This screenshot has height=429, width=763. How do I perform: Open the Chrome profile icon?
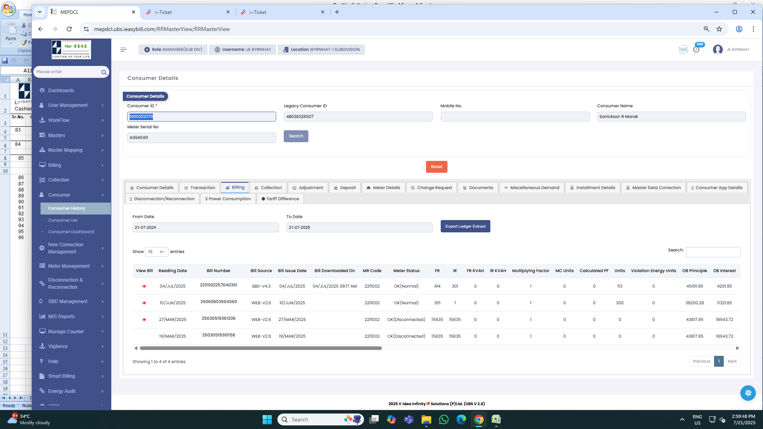[x=739, y=29]
